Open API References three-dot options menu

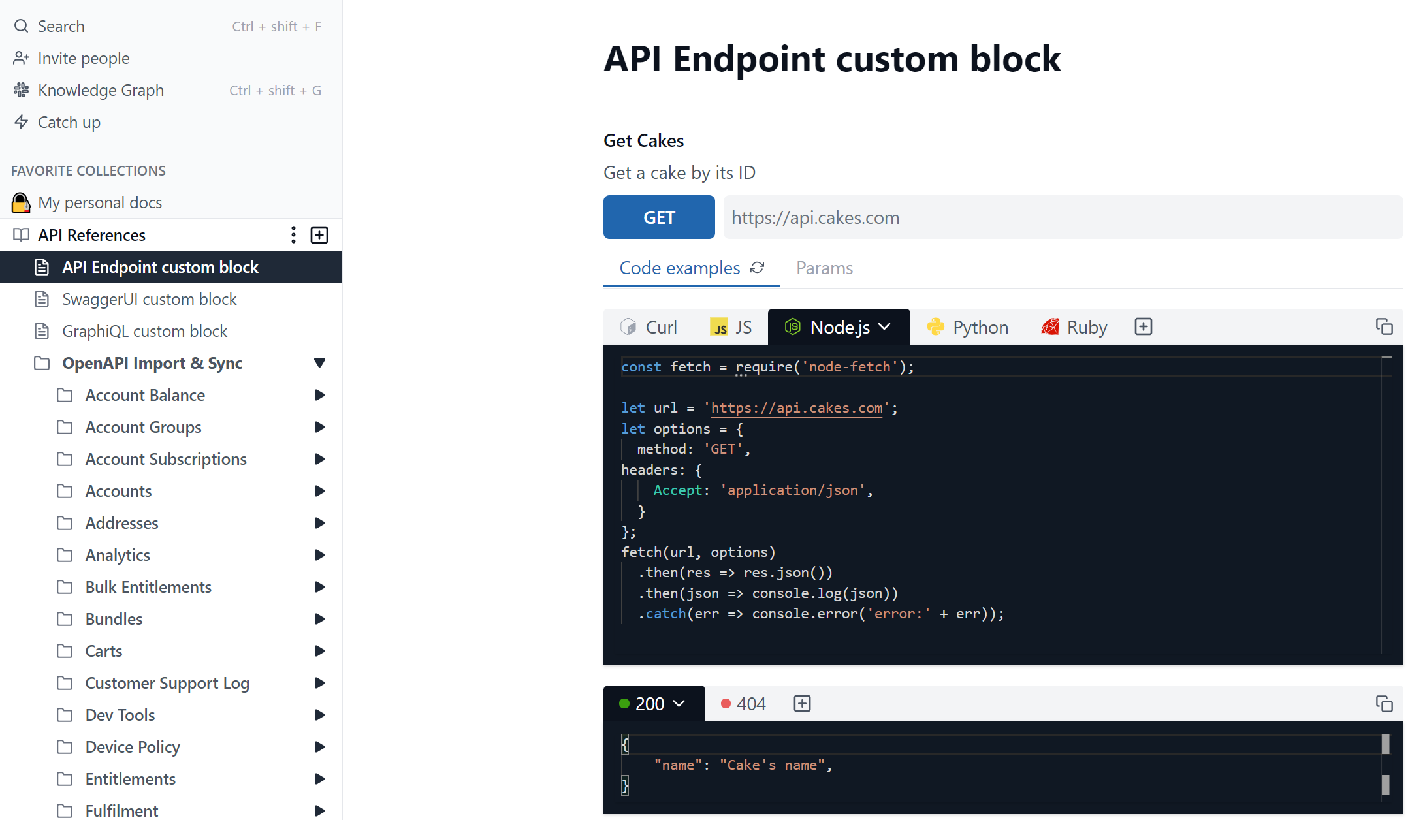(293, 235)
